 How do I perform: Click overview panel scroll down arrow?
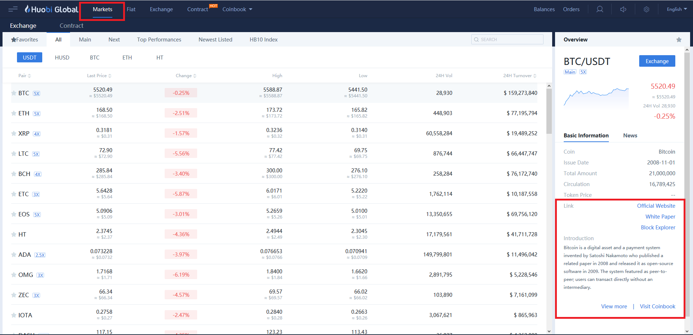tap(687, 331)
